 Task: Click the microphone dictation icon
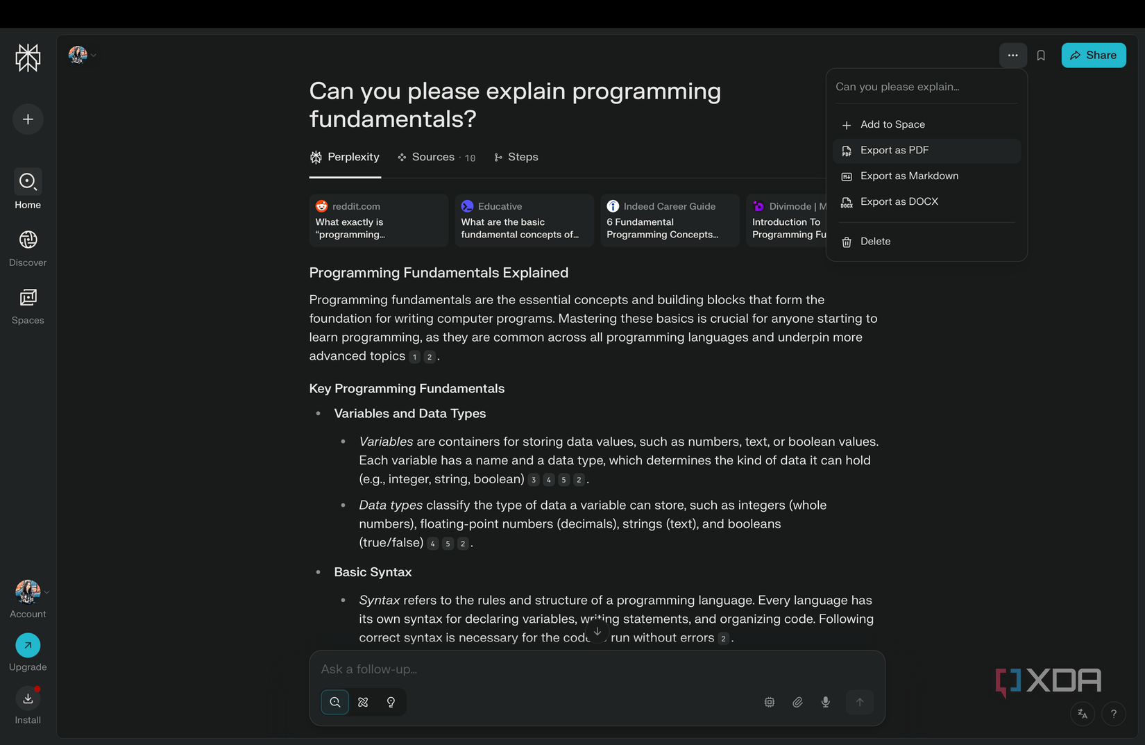[x=825, y=702]
